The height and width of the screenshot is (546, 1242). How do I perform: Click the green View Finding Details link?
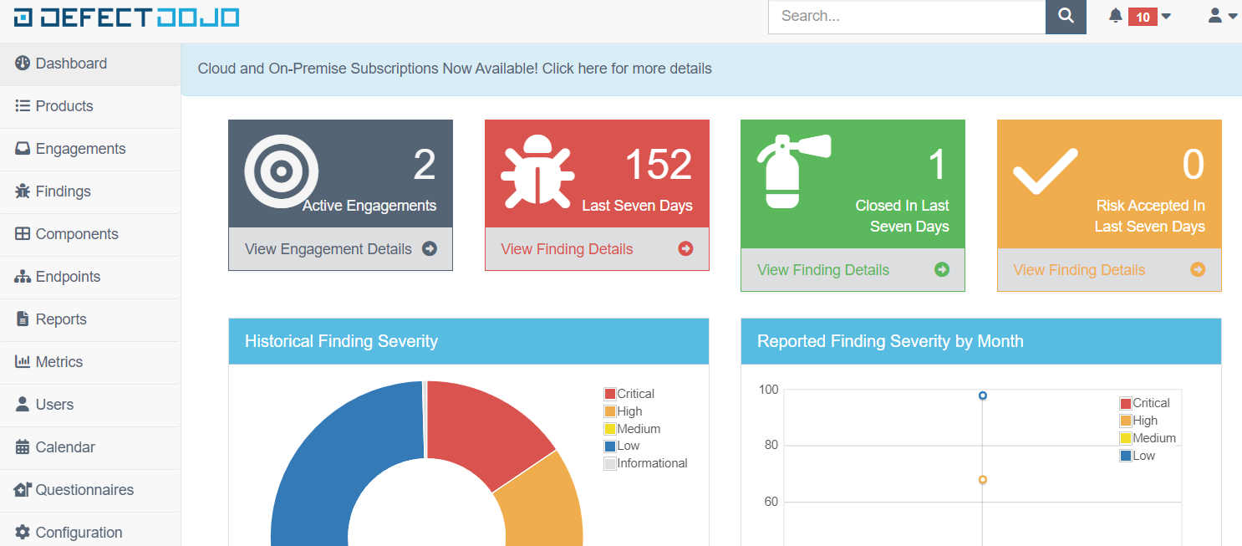[823, 270]
